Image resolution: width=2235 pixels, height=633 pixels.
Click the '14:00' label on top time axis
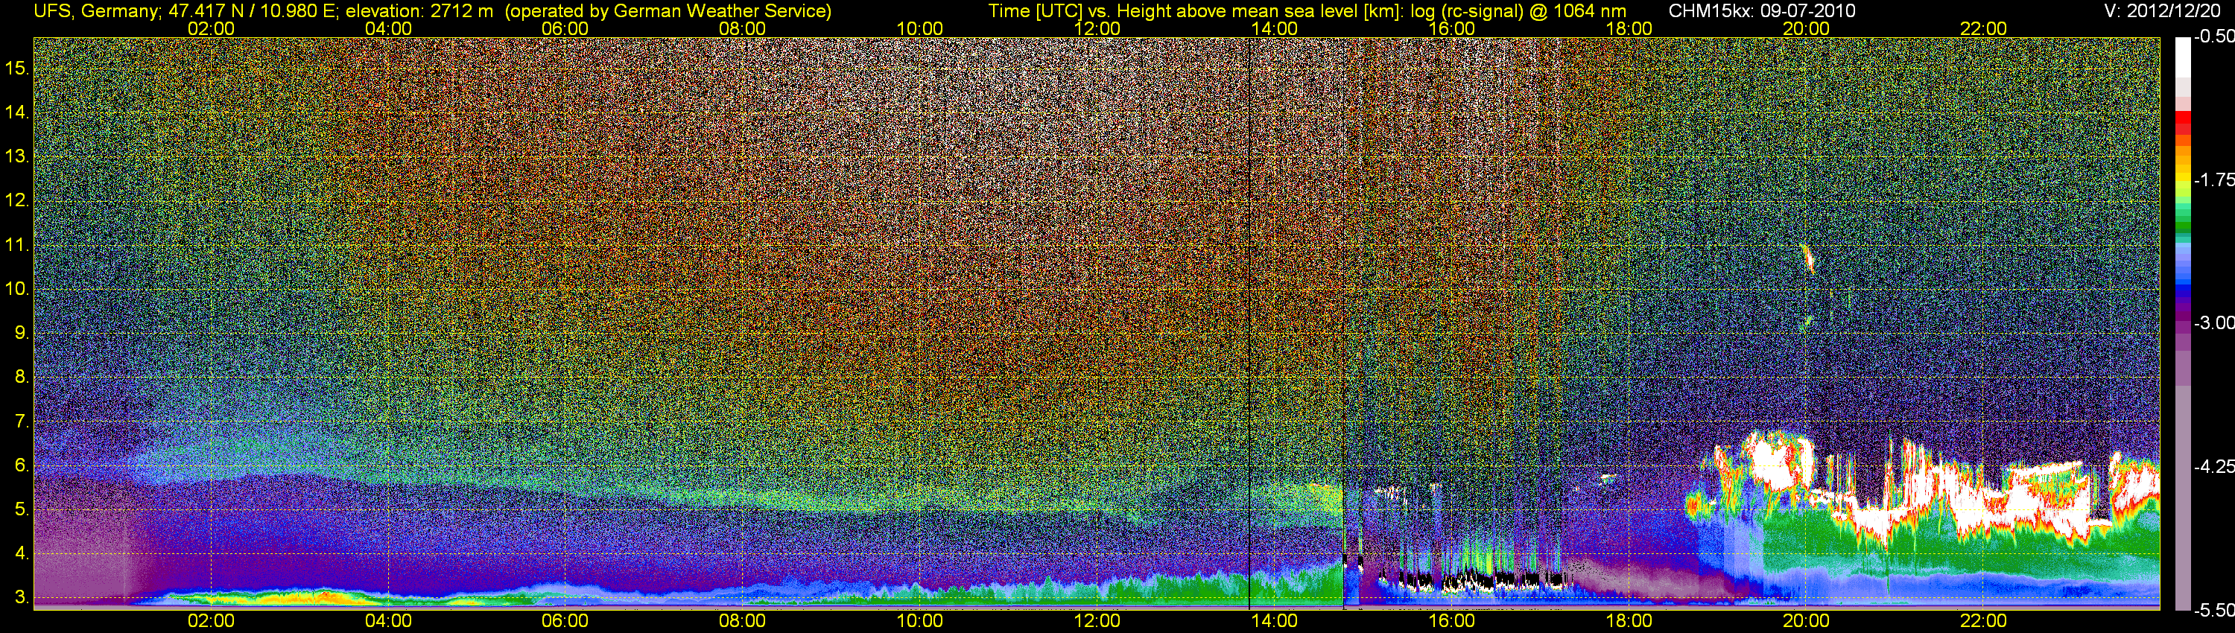[x=1275, y=28]
